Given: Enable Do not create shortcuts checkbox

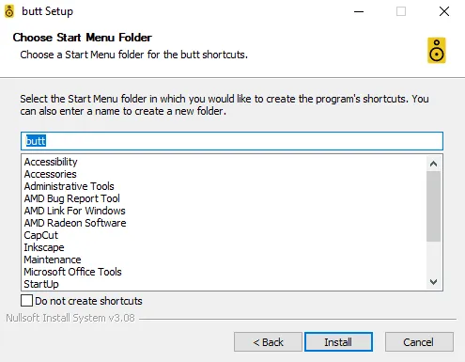Looking at the screenshot, I should click(26, 300).
